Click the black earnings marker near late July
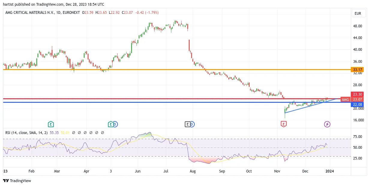The width and height of the screenshot is (370, 186). click(x=188, y=124)
